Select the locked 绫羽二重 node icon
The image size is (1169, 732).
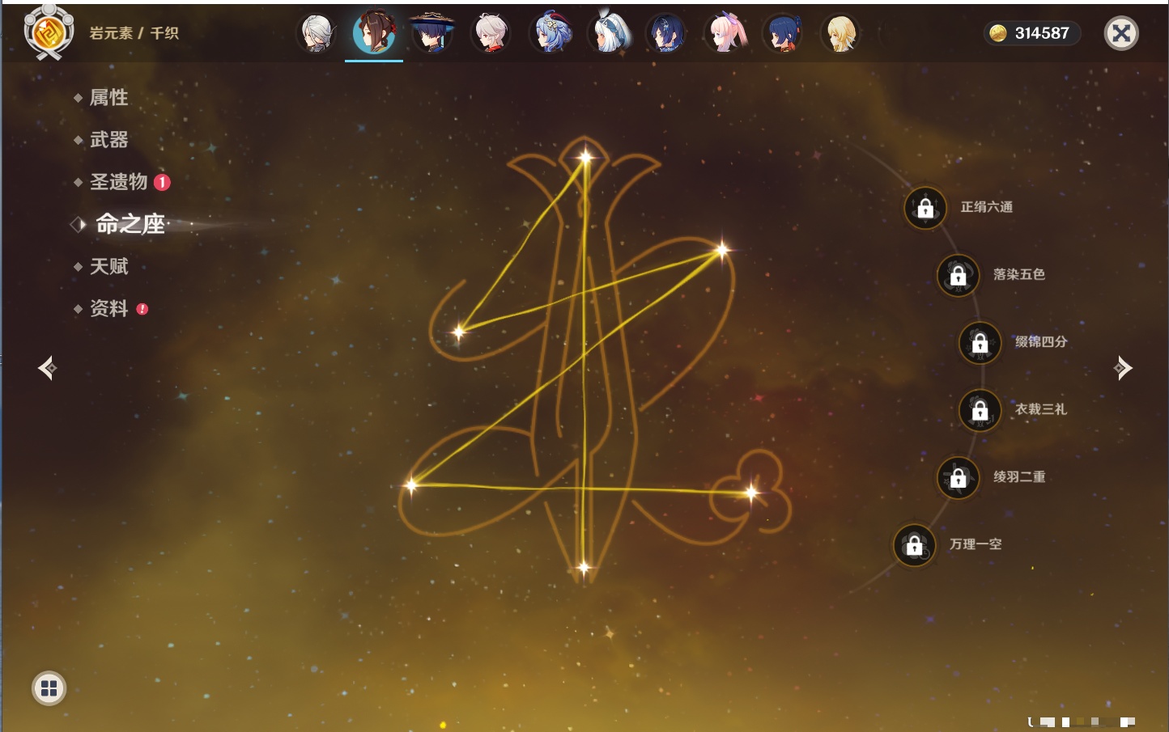tap(958, 477)
